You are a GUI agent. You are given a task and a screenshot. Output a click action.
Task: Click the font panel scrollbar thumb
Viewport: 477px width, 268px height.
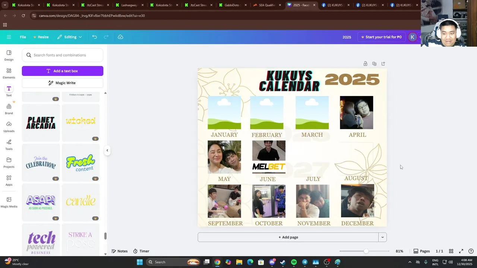[105, 236]
